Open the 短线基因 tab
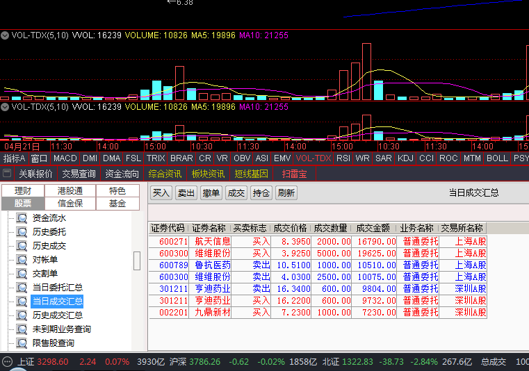 [x=252, y=174]
